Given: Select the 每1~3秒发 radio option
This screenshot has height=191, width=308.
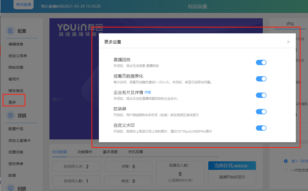Looking at the screenshot, I should (x=286, y=161).
